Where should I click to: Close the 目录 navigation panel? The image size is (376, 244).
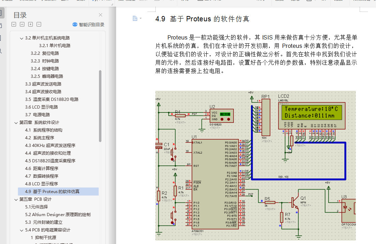[100, 15]
